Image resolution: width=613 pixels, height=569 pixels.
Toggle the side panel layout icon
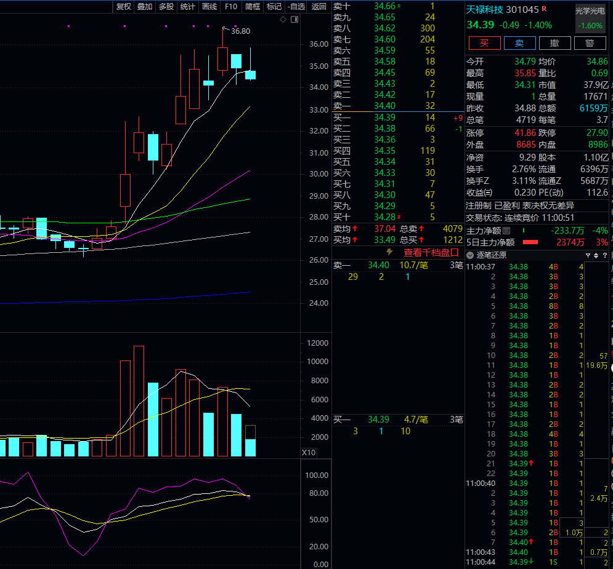pos(294,20)
